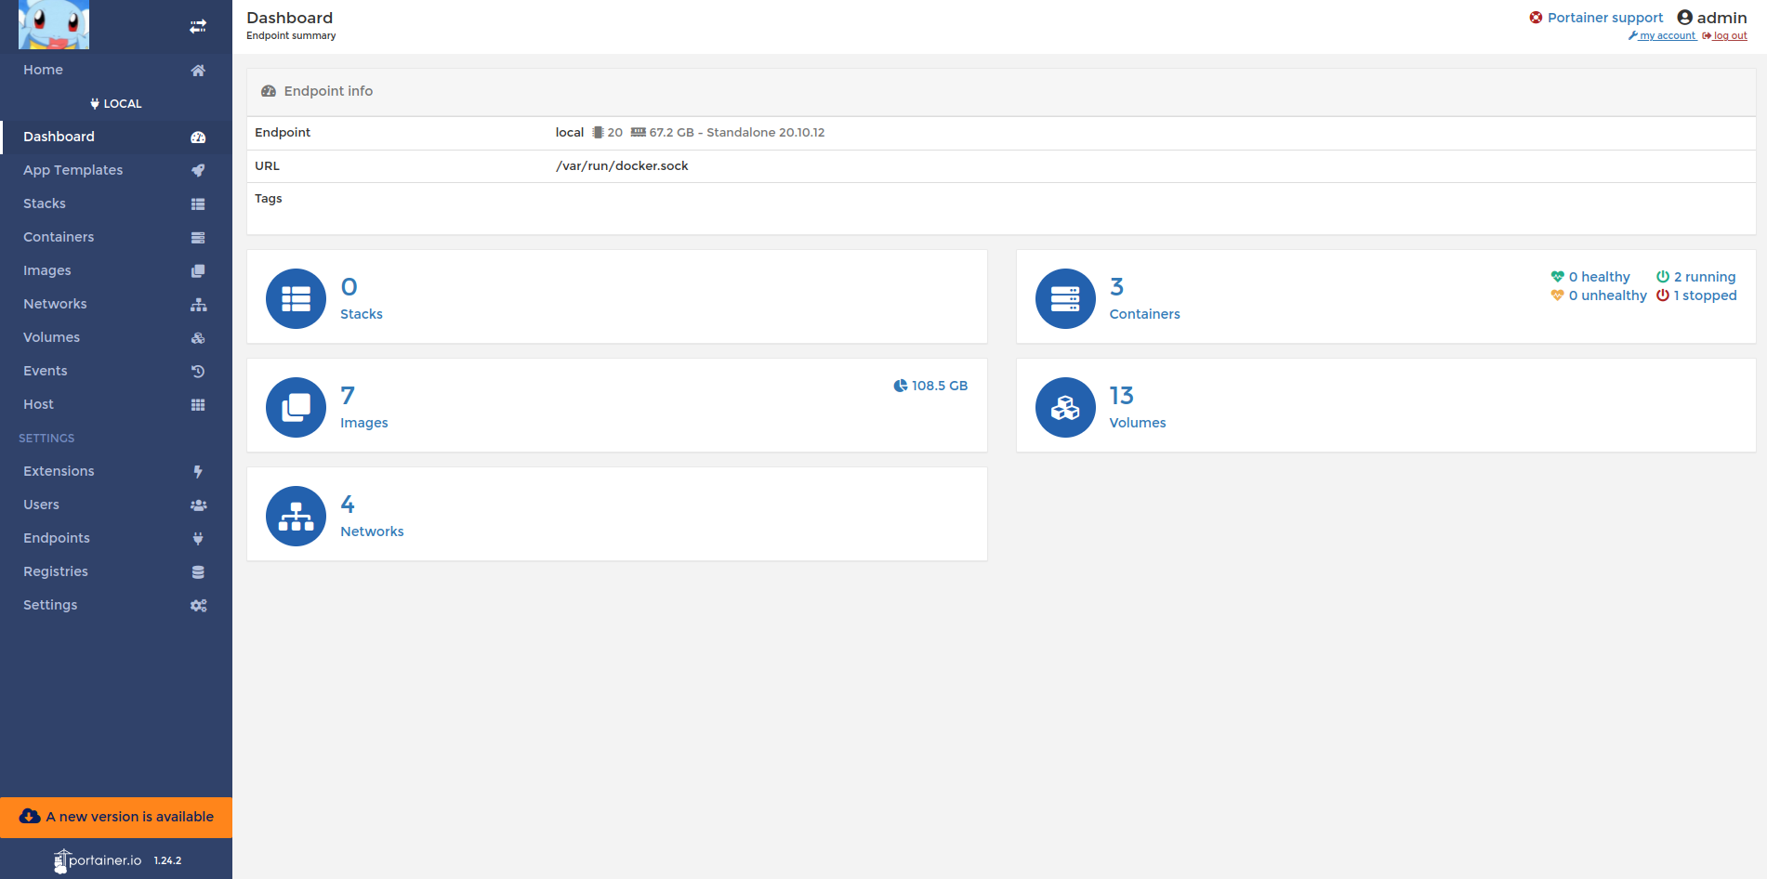
Task: Open Containers in the sidebar
Action: 59,237
